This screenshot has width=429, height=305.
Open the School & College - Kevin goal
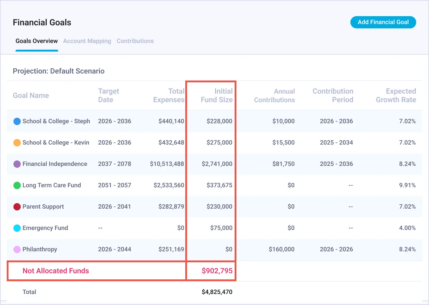56,142
